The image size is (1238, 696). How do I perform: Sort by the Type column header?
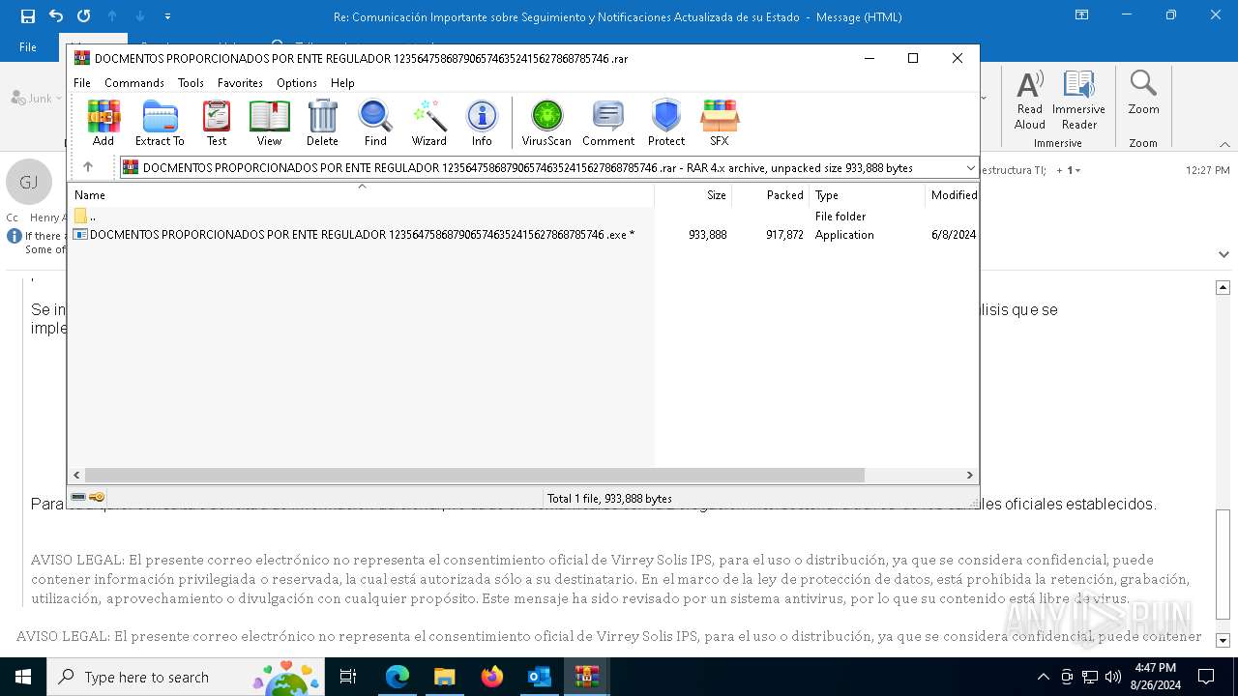pyautogui.click(x=867, y=194)
